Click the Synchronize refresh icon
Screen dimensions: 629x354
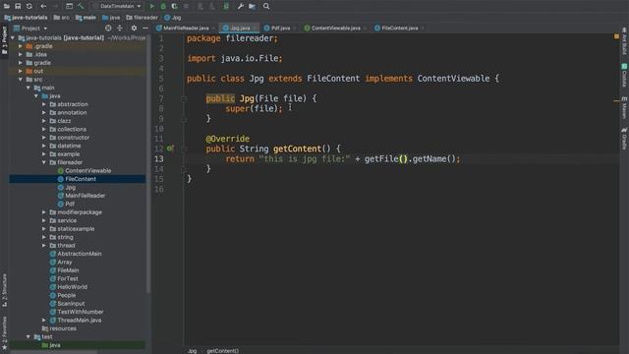click(29, 6)
